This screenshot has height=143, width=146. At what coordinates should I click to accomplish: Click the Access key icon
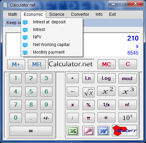coord(88,131)
